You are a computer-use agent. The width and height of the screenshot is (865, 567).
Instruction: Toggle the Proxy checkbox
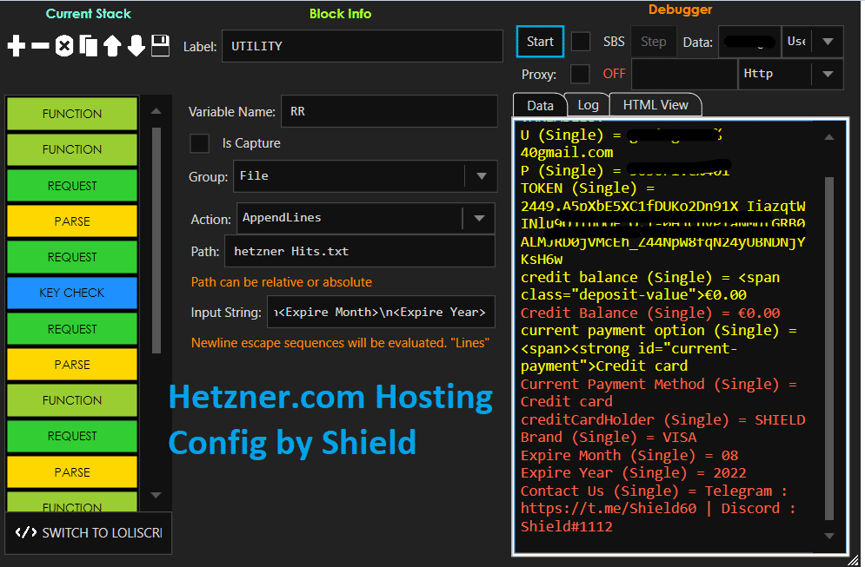point(580,74)
